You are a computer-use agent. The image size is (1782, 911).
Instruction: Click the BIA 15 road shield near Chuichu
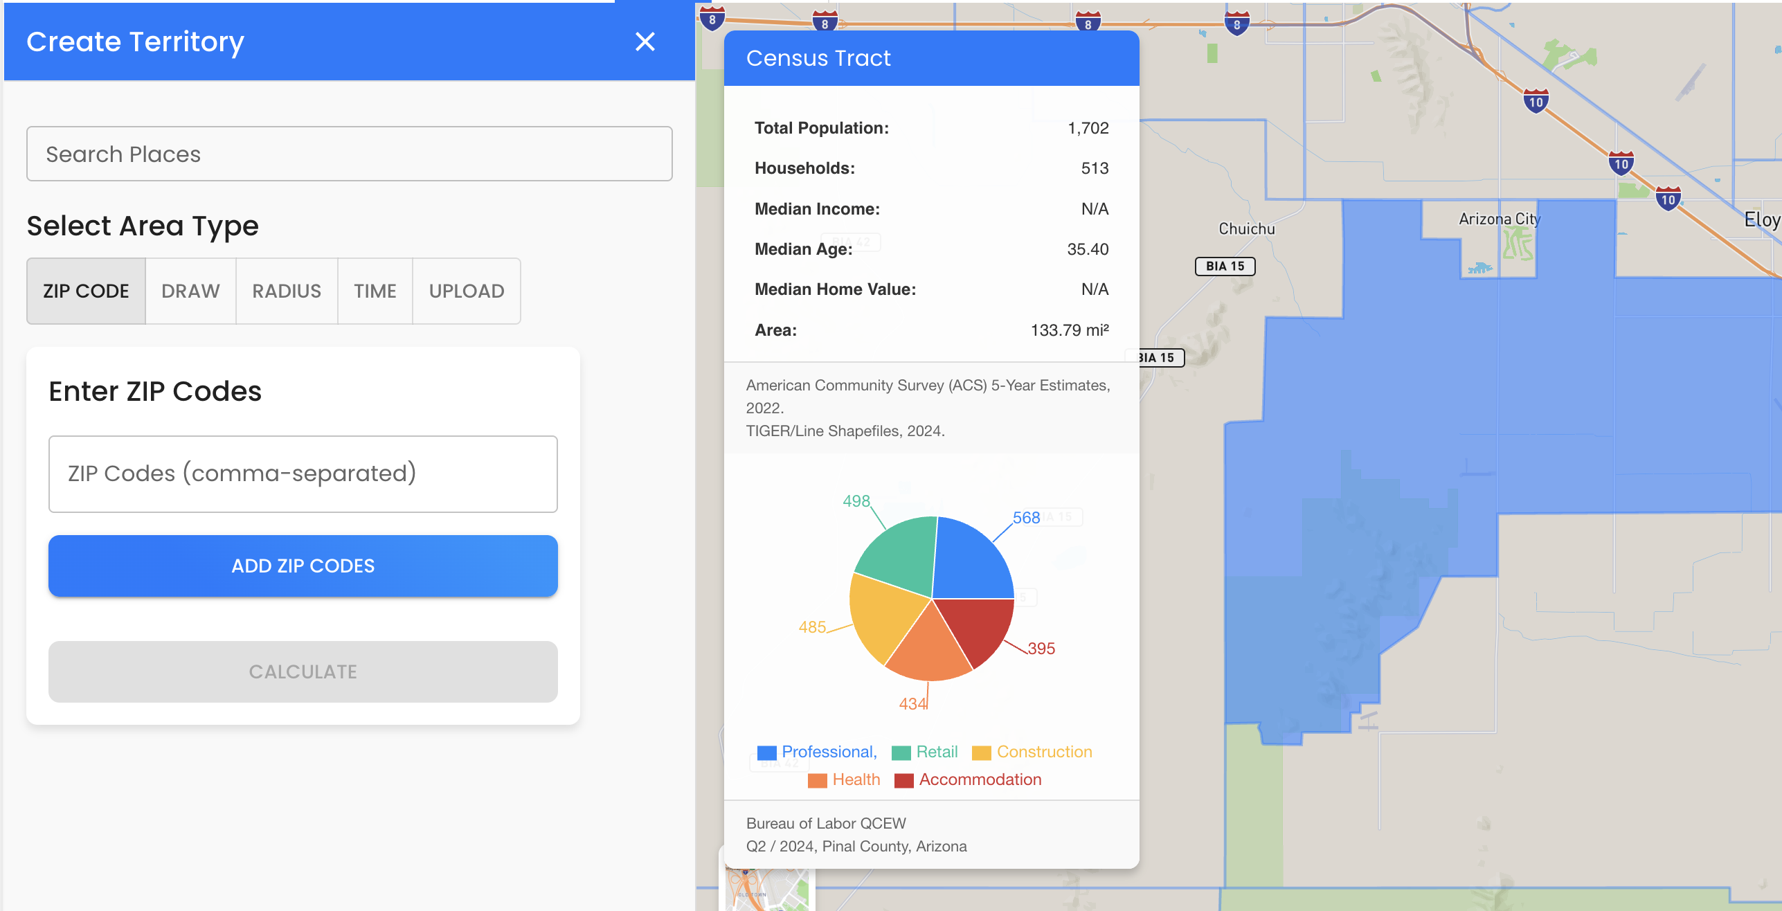1225,267
